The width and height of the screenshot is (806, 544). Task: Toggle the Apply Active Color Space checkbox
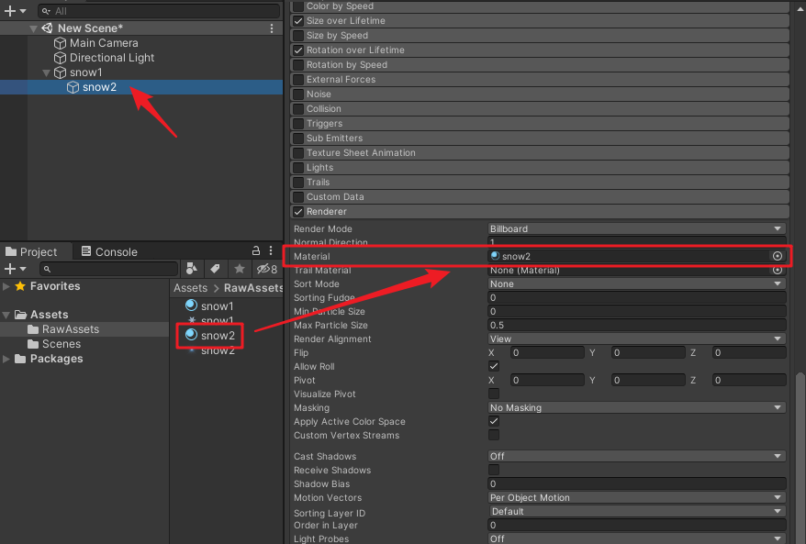click(x=494, y=421)
